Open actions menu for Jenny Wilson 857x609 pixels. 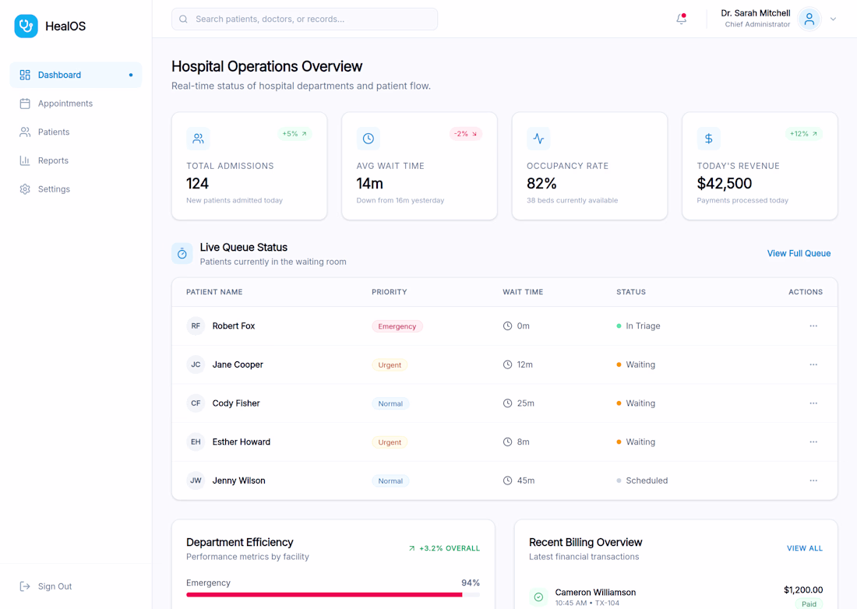(813, 481)
